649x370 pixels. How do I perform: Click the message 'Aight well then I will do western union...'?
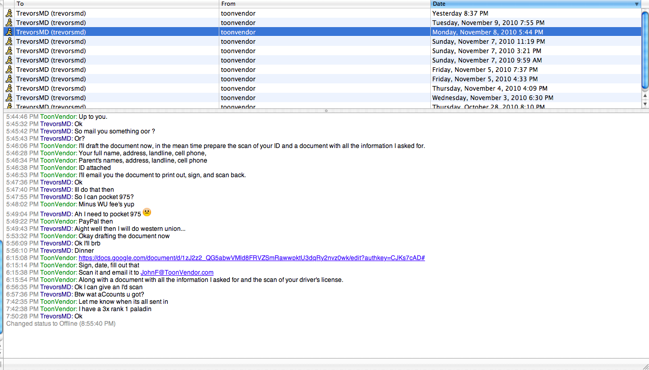click(x=130, y=229)
